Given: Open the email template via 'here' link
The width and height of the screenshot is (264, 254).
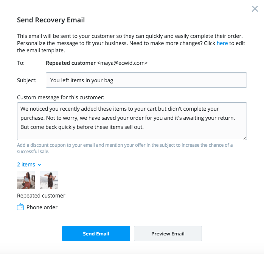Looking at the screenshot, I should 222,43.
